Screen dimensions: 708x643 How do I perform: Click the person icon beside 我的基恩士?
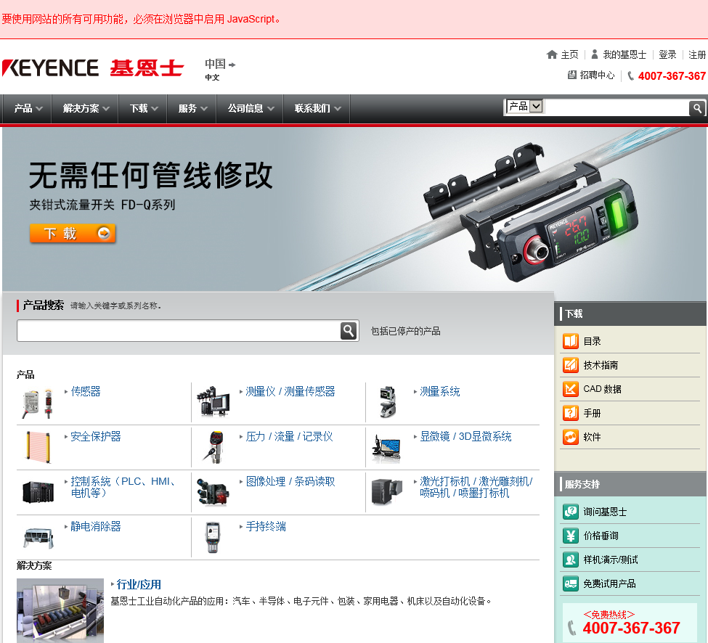tap(595, 54)
